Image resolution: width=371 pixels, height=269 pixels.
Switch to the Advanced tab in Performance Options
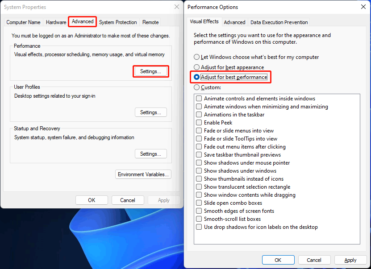pos(234,21)
